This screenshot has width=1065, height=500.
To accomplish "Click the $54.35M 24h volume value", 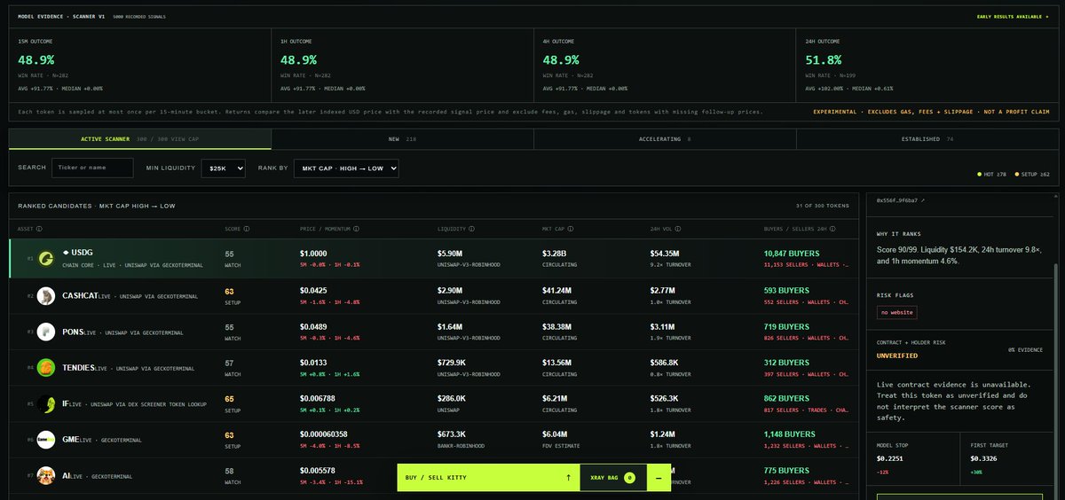I will pos(665,254).
